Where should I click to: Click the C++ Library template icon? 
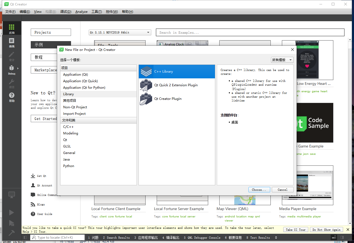[146, 71]
